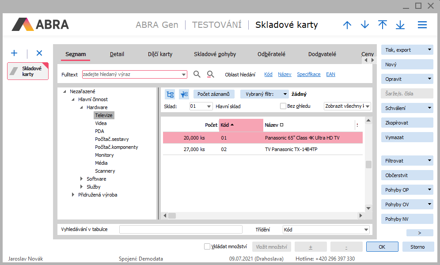Viewport: 440px width, 265px height.
Task: Click the Zkopírovat button
Action: click(407, 123)
